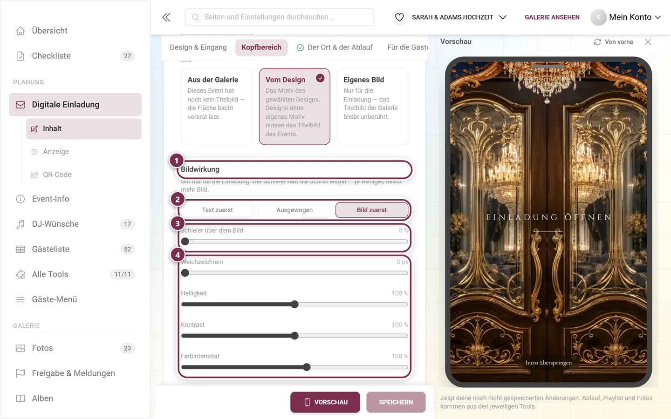Close the Vorschau preview panel
The height and width of the screenshot is (419, 671).
click(648, 42)
